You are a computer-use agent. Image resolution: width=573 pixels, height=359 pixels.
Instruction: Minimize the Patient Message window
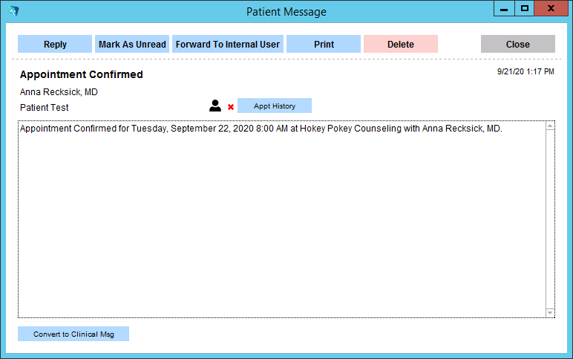point(504,9)
